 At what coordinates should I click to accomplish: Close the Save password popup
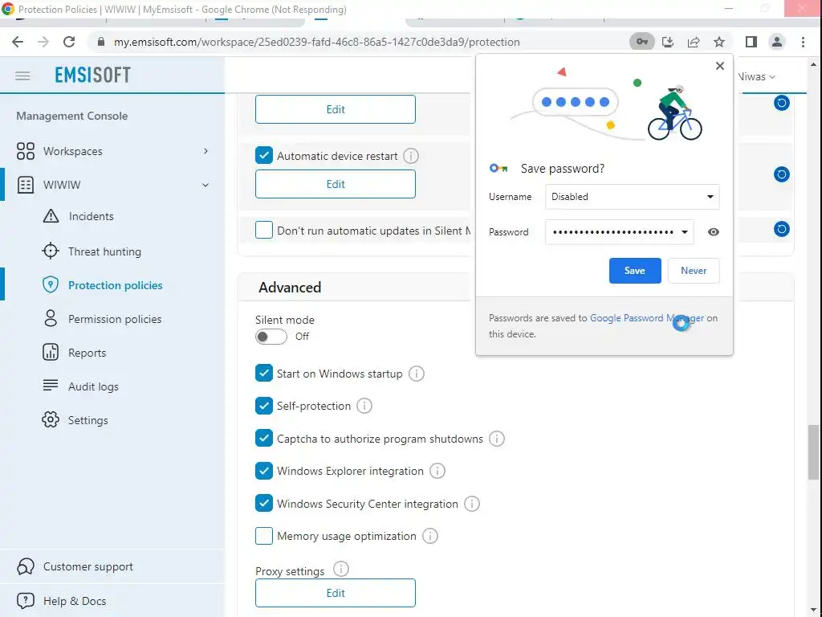coord(720,66)
